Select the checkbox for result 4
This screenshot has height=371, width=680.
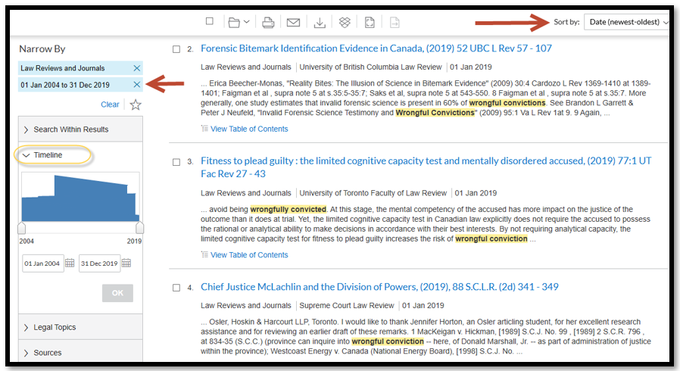[176, 288]
